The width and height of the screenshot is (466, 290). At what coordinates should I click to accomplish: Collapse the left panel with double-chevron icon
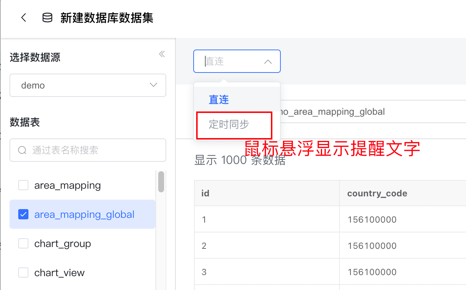tap(162, 54)
